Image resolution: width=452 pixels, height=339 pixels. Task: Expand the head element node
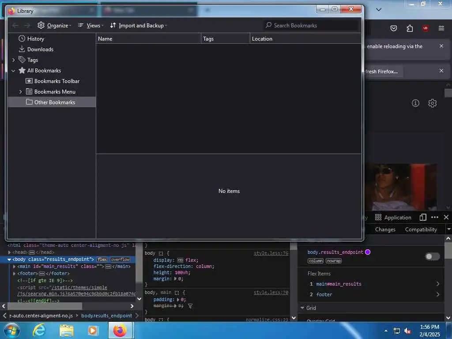[9, 252]
